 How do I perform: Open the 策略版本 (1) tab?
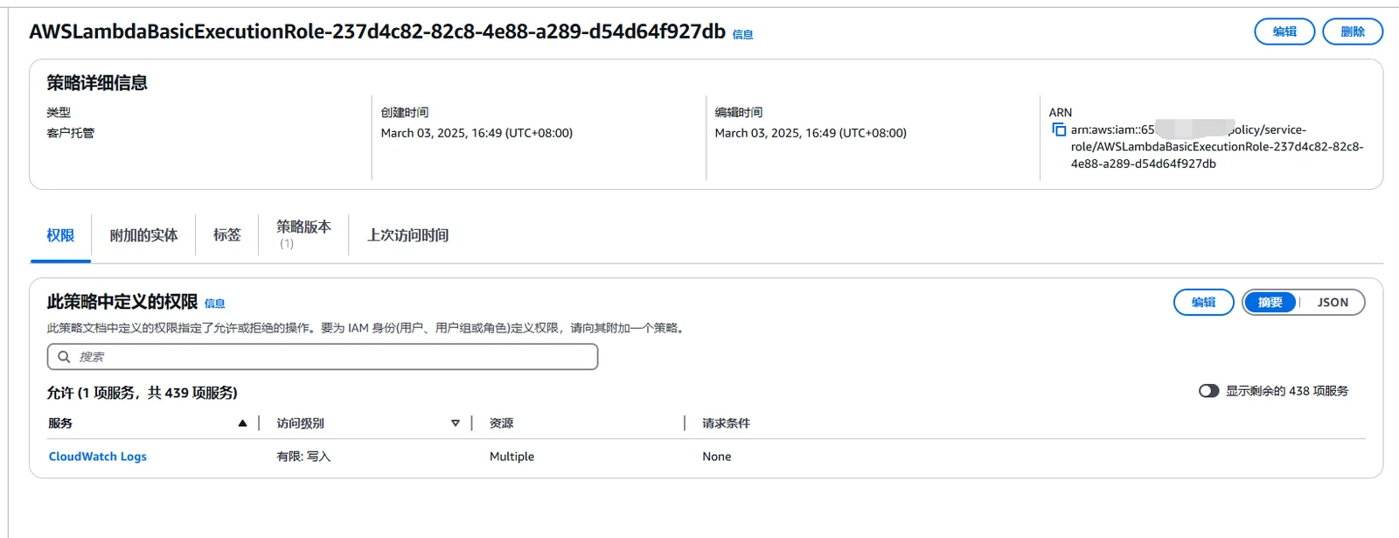tap(303, 234)
